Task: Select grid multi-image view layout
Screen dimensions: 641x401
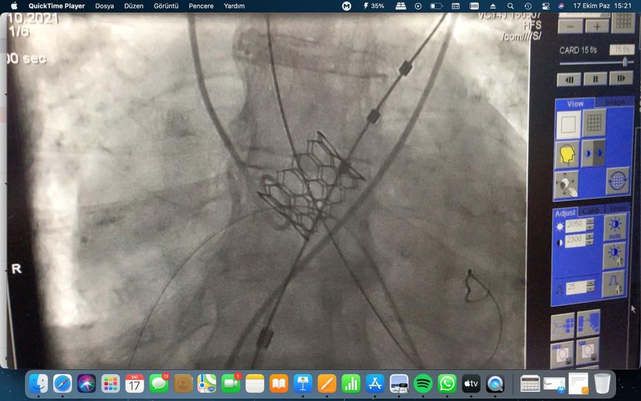Action: pos(594,123)
